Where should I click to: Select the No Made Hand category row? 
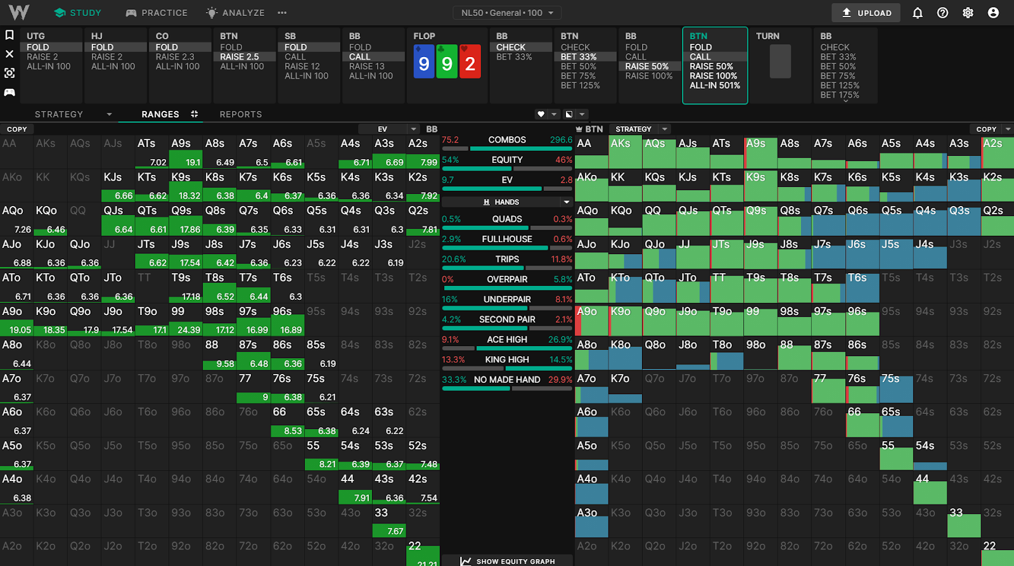[x=507, y=382]
